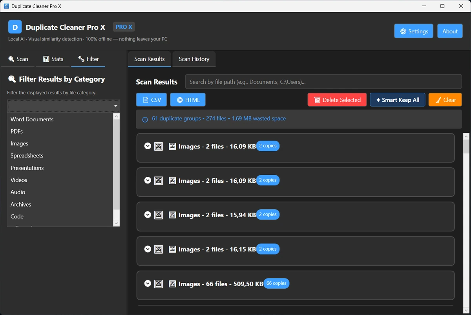471x315 pixels.
Task: Click magnifier icon beside Filter Results heading
Action: 12,79
